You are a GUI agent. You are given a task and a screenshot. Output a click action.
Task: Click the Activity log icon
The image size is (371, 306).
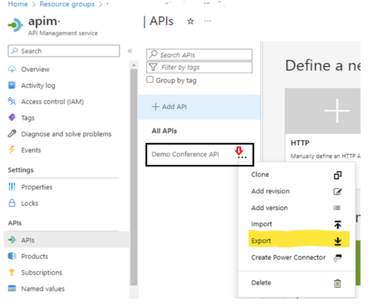pyautogui.click(x=12, y=85)
